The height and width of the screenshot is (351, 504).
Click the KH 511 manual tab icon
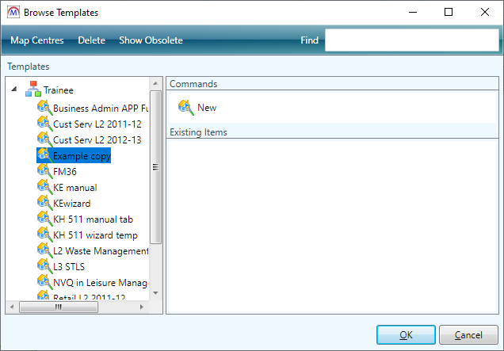[x=44, y=219]
